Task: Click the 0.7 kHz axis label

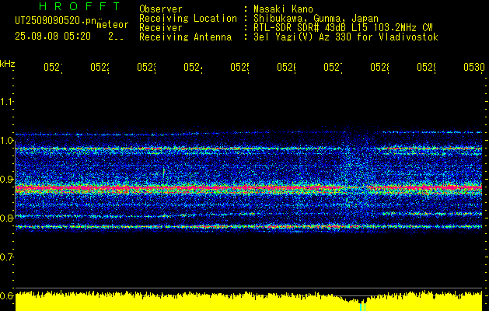Action: coord(7,257)
